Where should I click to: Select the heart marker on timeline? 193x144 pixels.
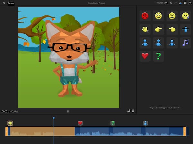pos(80,123)
